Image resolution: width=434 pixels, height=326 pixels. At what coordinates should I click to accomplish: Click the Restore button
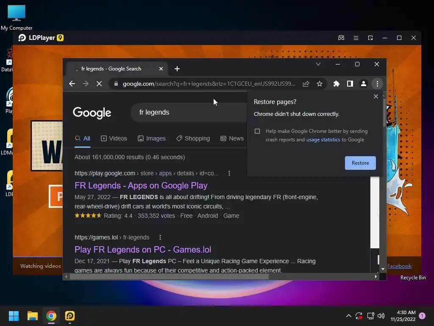tap(360, 163)
